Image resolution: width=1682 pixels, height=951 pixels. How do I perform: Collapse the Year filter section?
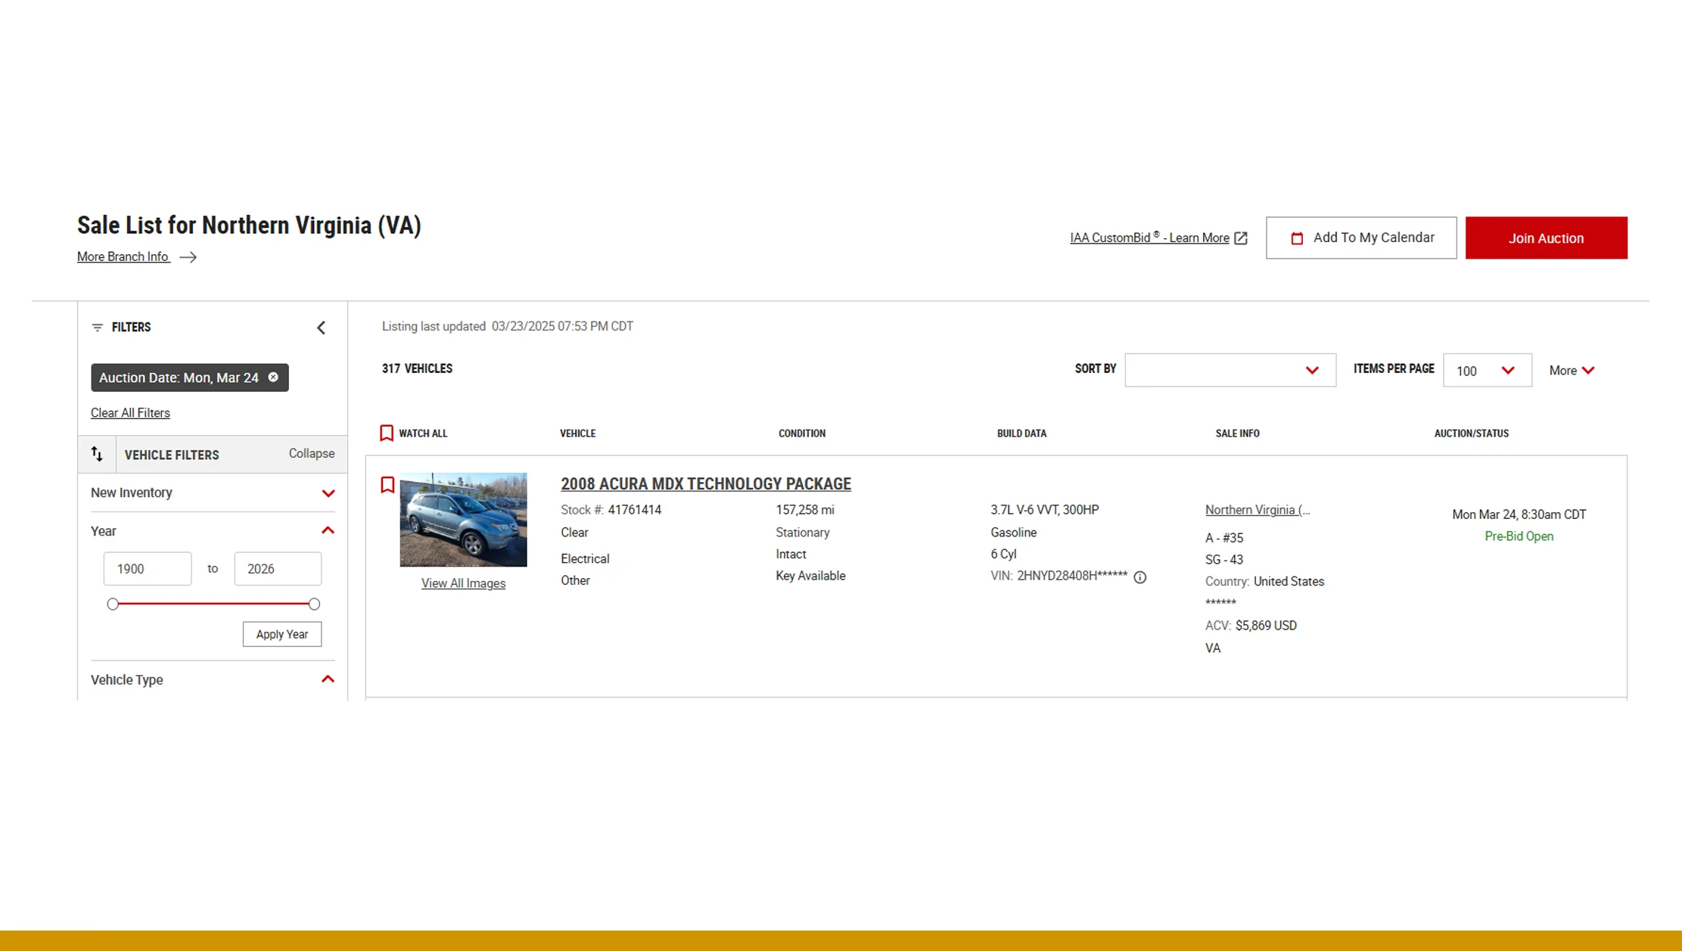[x=328, y=530]
